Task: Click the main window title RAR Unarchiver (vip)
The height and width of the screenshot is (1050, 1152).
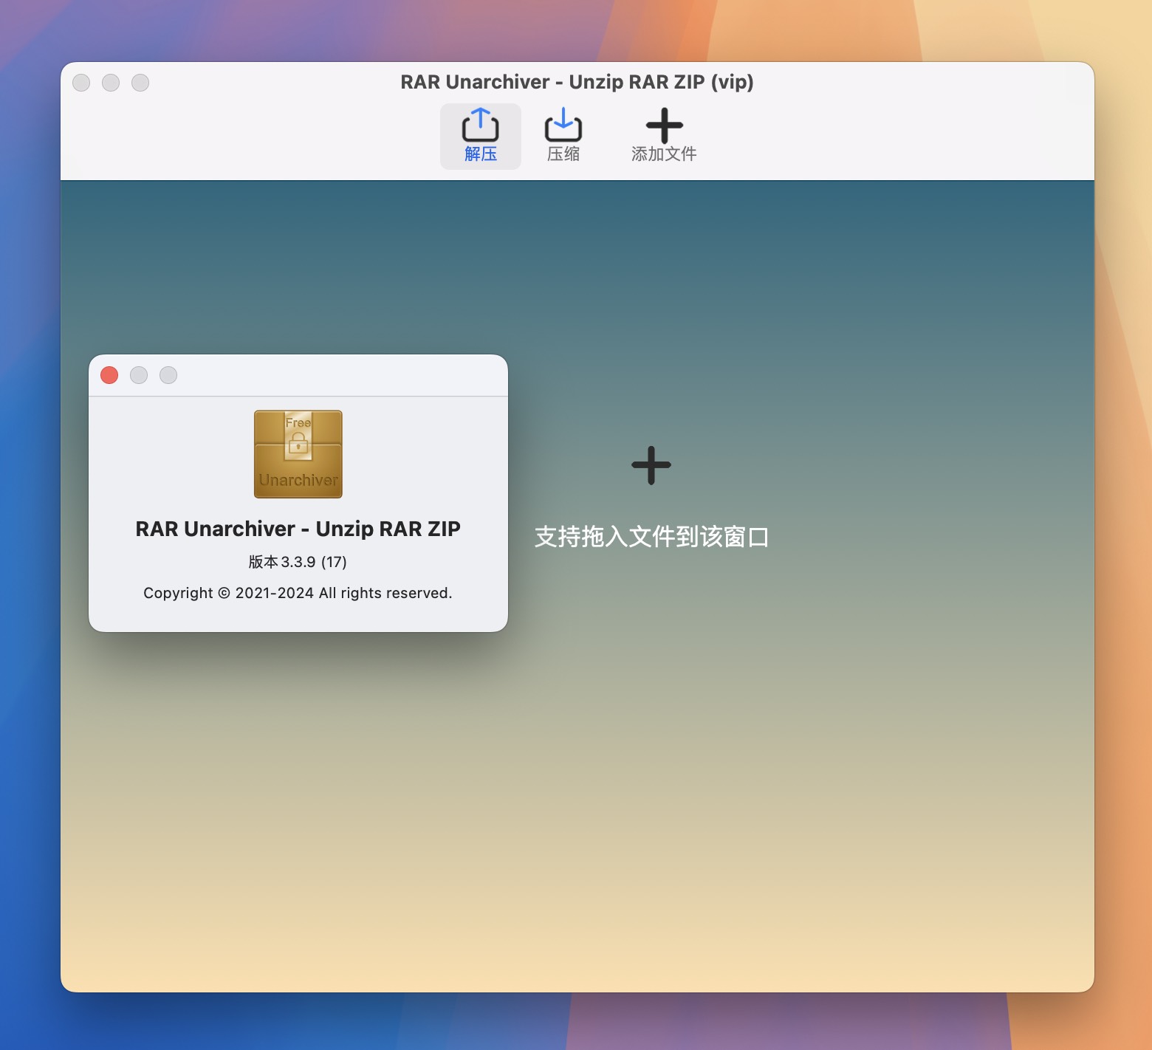Action: pyautogui.click(x=577, y=82)
